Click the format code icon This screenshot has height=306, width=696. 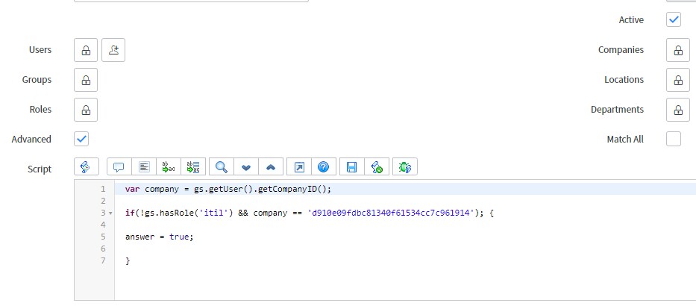[144, 167]
